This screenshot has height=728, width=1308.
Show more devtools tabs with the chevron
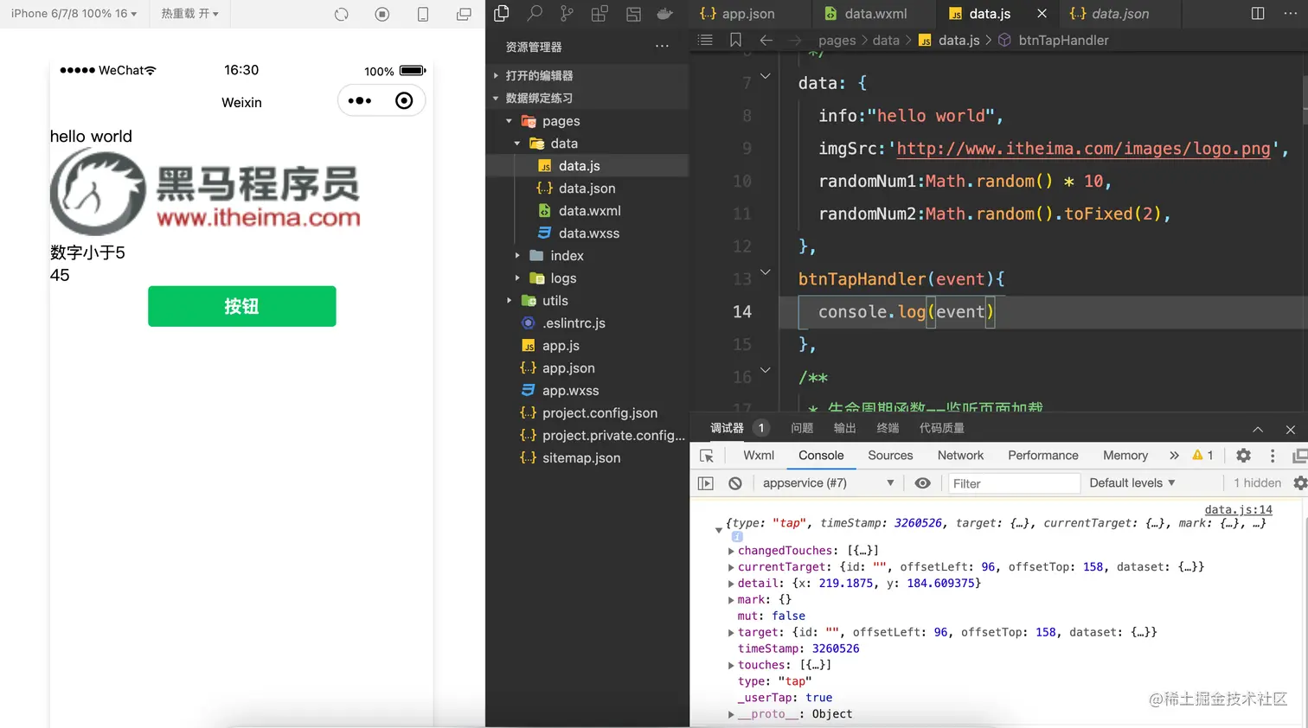1174,456
